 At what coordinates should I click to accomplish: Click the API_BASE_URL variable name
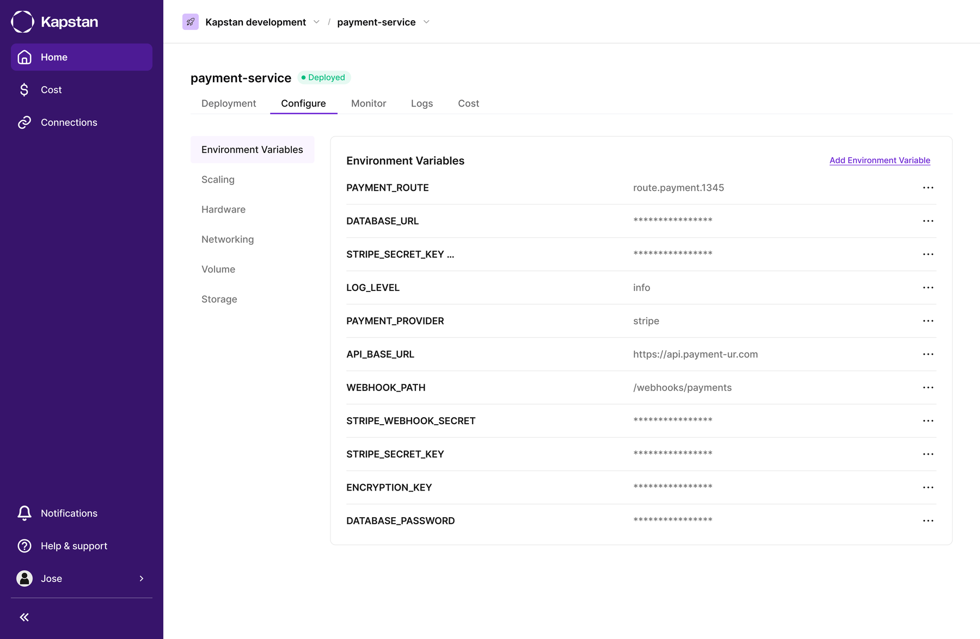click(380, 354)
